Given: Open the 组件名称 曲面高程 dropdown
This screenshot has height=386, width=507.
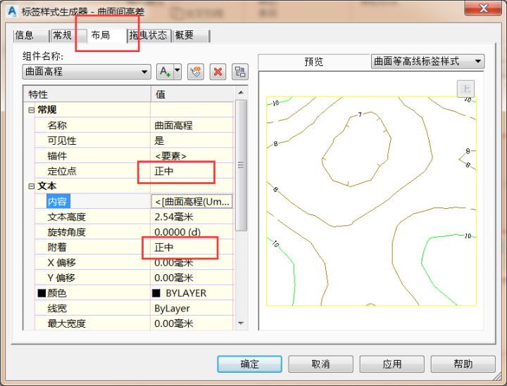Looking at the screenshot, I should coord(87,71).
